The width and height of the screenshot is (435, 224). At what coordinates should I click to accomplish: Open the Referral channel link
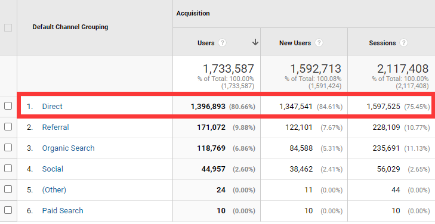tap(55, 127)
